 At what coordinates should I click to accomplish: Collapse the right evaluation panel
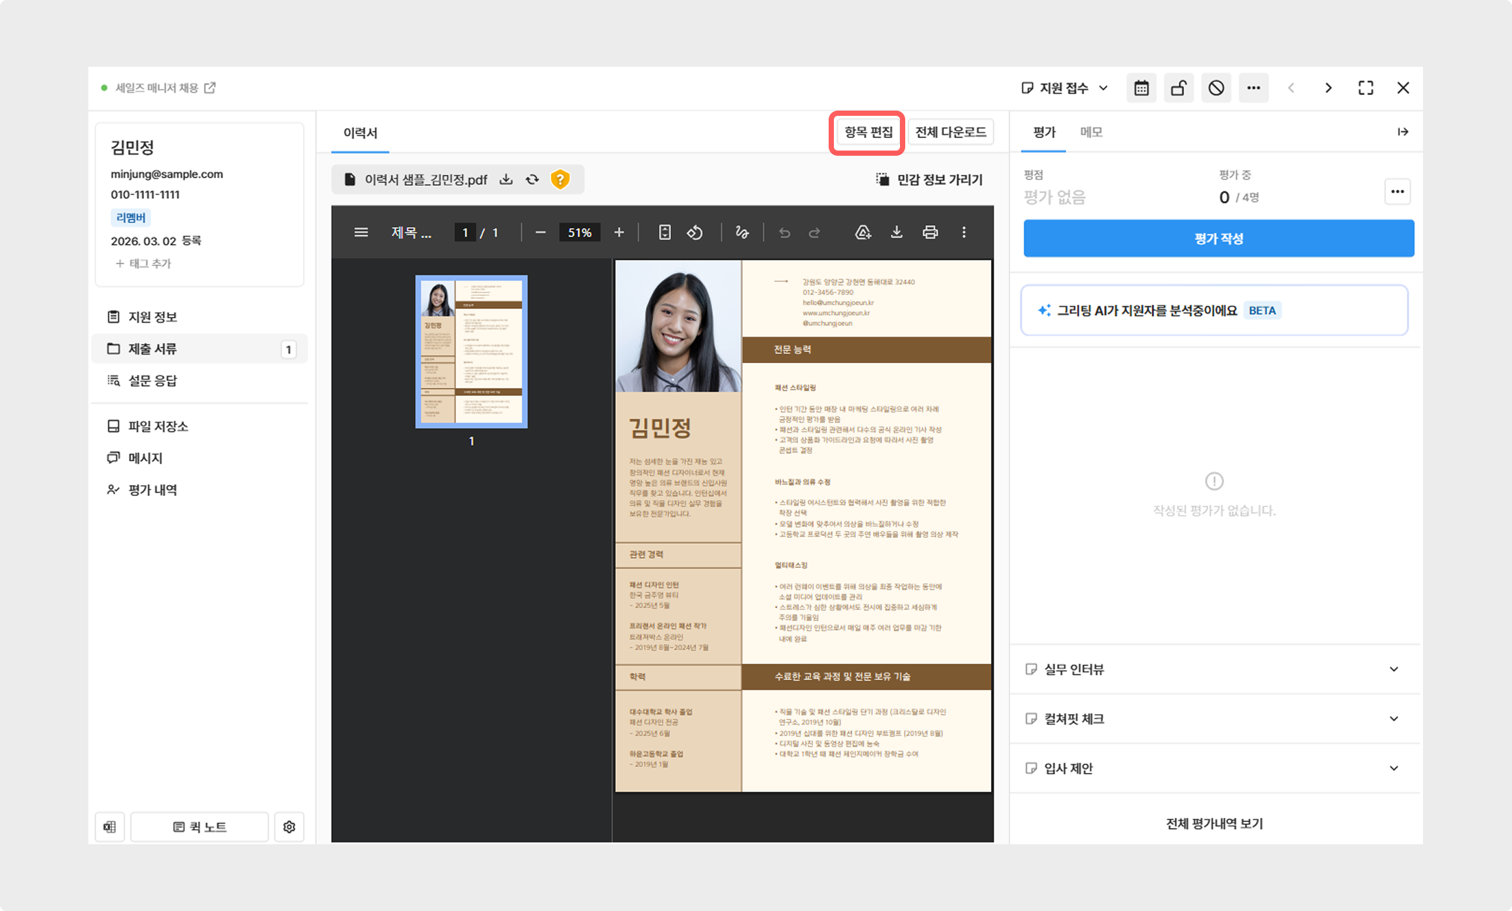(x=1403, y=132)
